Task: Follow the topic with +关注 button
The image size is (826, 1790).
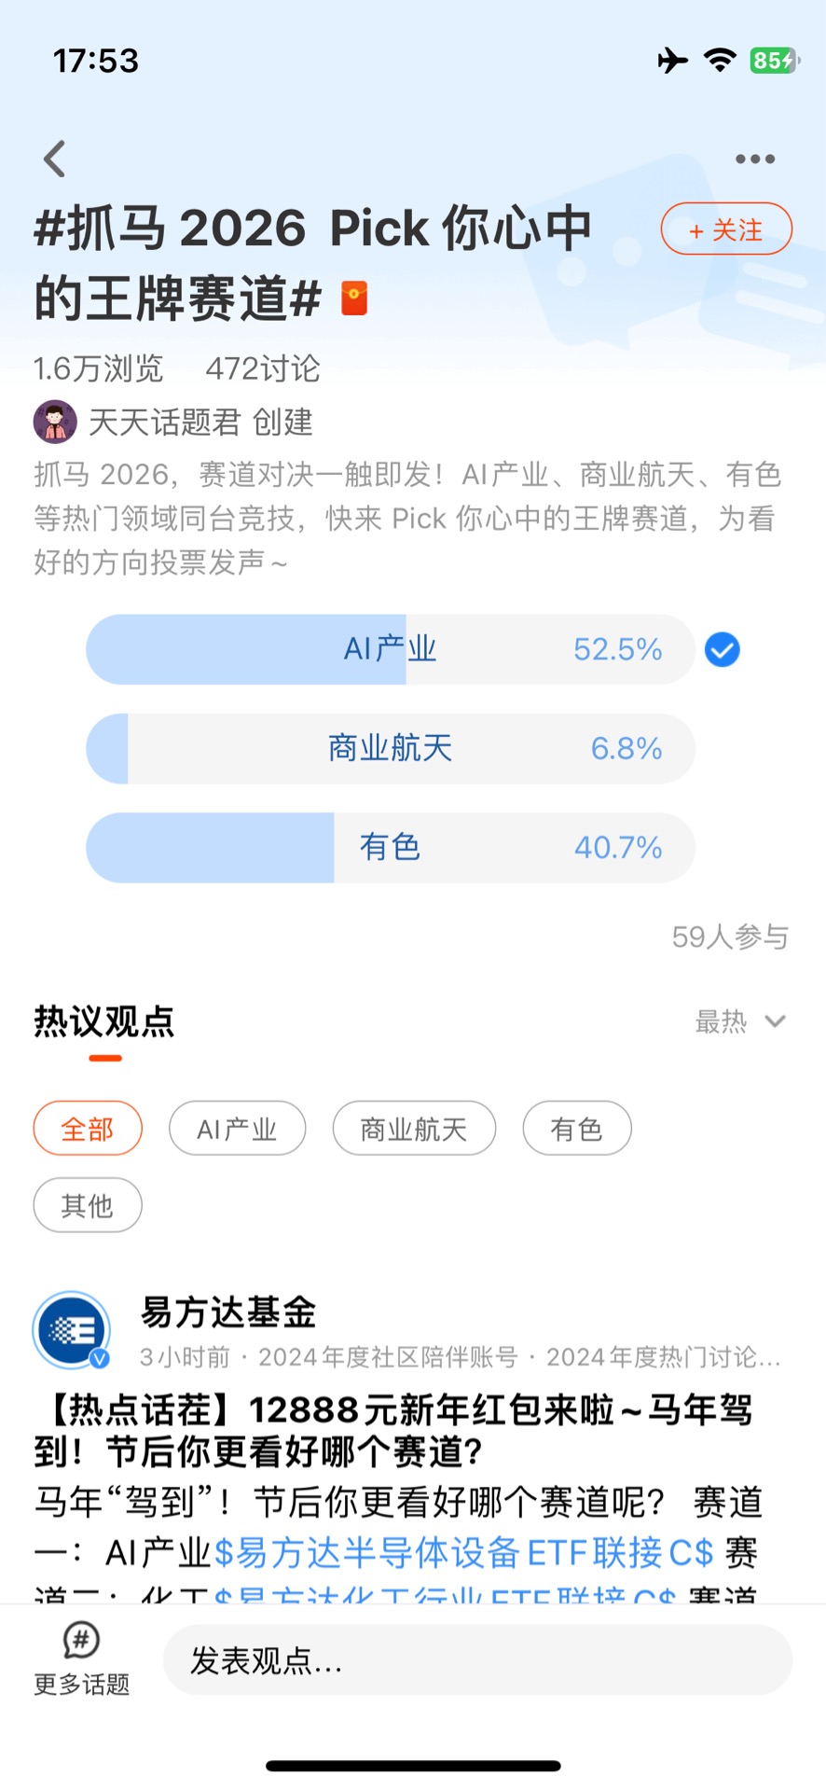Action: tap(726, 229)
